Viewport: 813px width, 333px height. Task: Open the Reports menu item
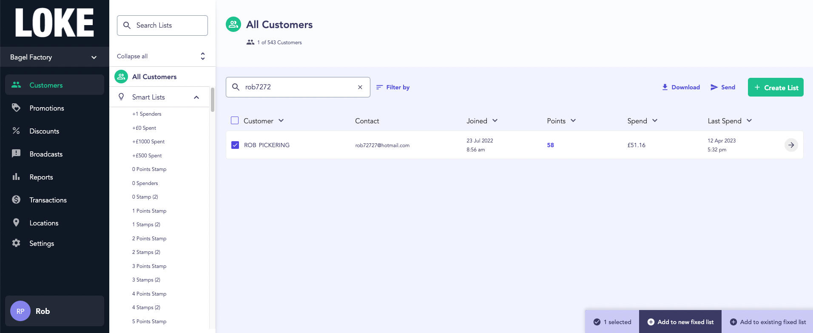point(54,177)
